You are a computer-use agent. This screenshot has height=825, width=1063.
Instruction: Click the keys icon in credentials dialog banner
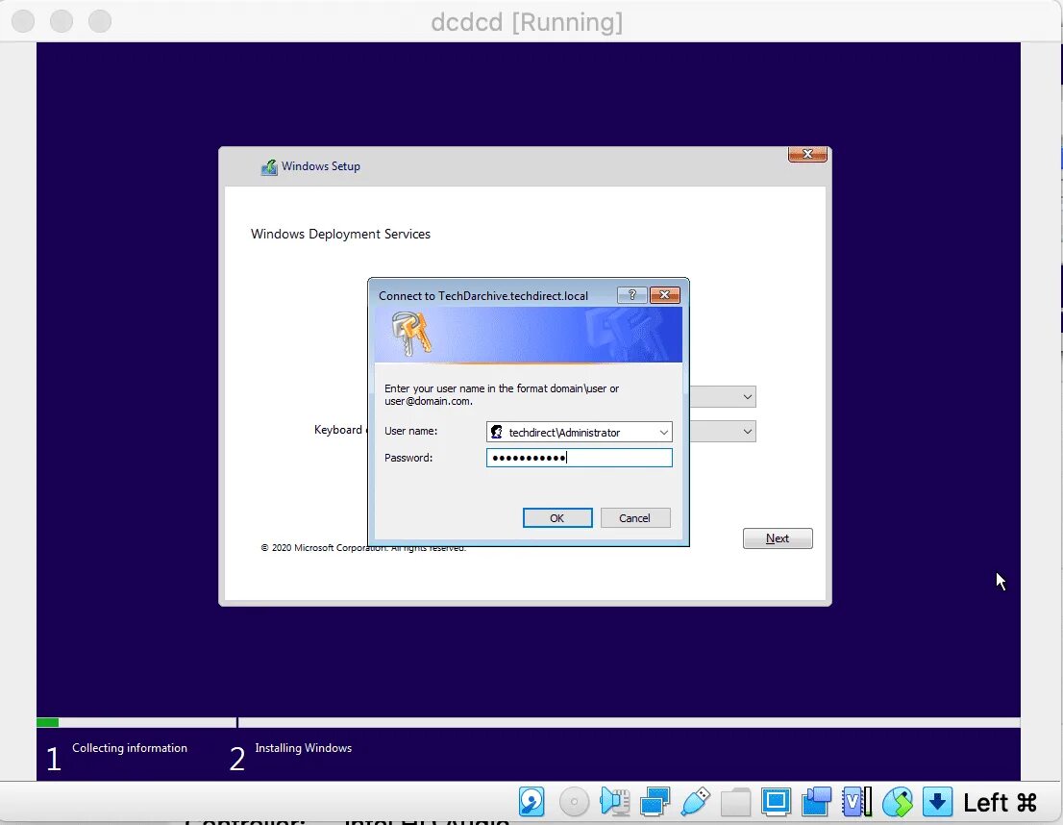pos(411,333)
